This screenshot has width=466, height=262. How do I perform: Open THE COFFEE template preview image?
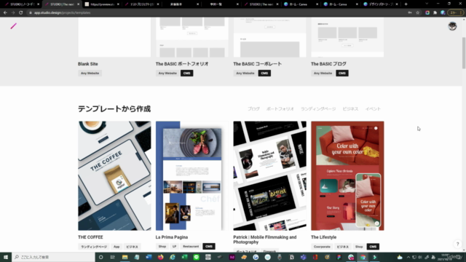pyautogui.click(x=114, y=175)
